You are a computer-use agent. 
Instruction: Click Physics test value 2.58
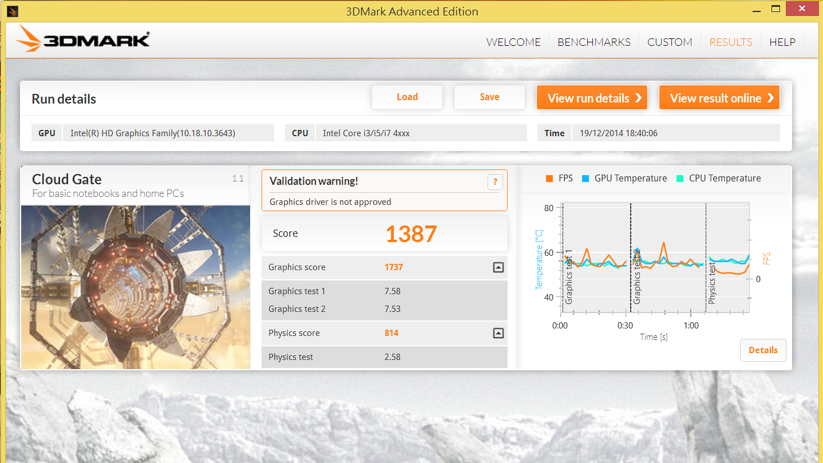click(393, 357)
